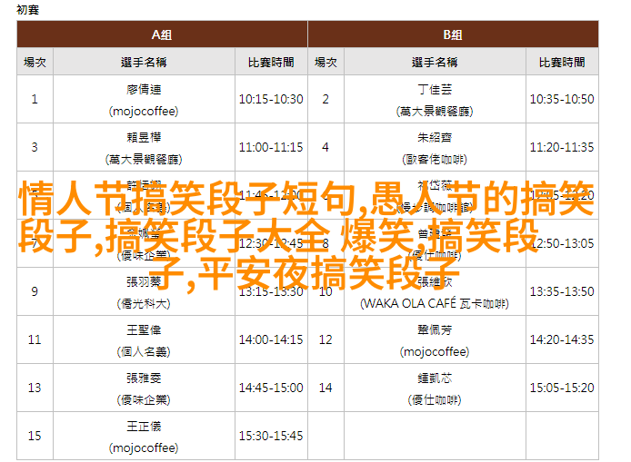631x462 pixels.
Task: Select contestant 丁佳芸 in session 2
Action: 435,89
